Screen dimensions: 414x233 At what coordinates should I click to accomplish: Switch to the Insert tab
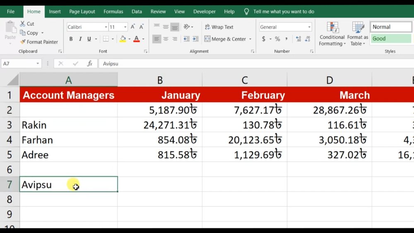coord(55,12)
